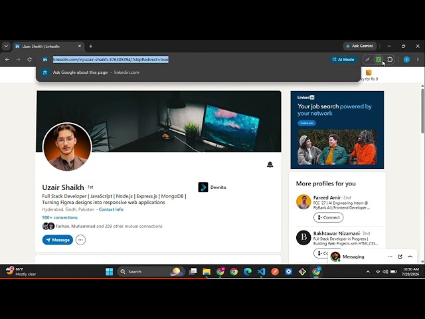This screenshot has width=425, height=319.
Task: Show hidden system tray icons
Action: point(368,272)
